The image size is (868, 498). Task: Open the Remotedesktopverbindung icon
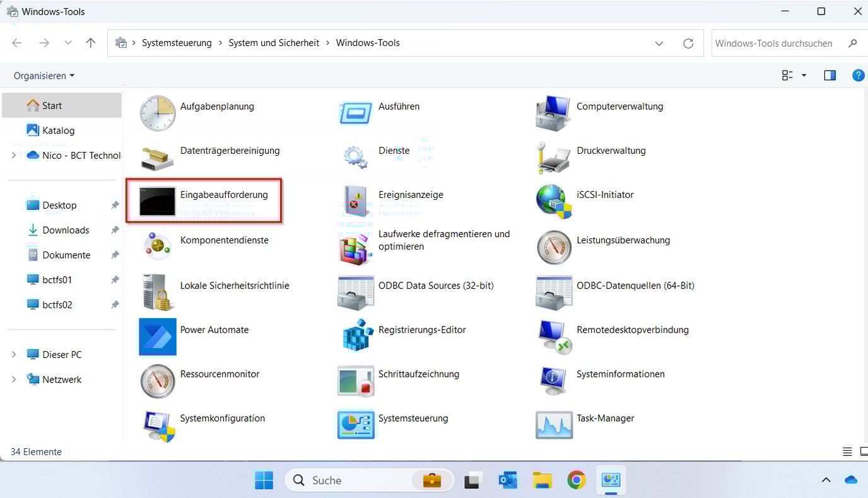click(x=554, y=336)
